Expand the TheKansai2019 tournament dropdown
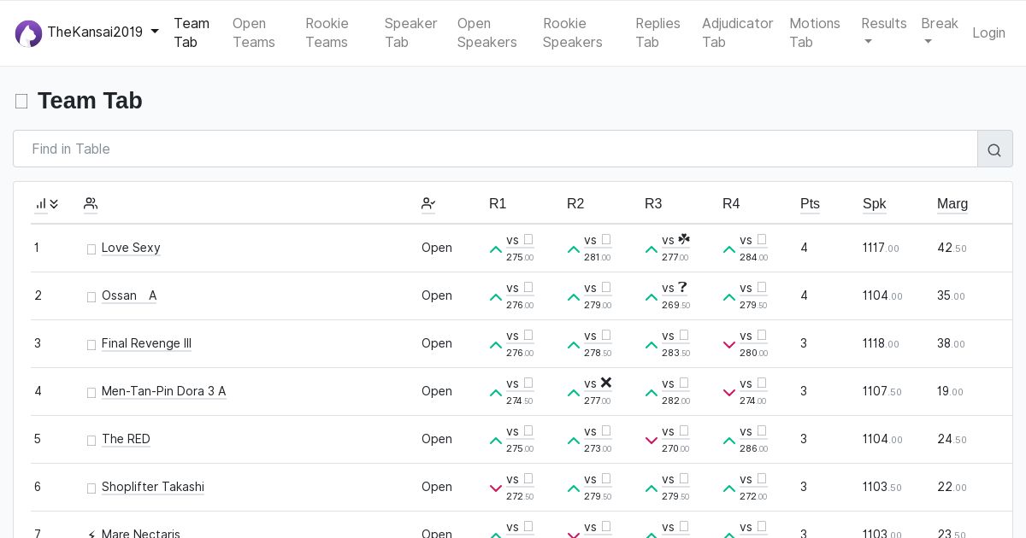This screenshot has height=538, width=1026. point(155,32)
